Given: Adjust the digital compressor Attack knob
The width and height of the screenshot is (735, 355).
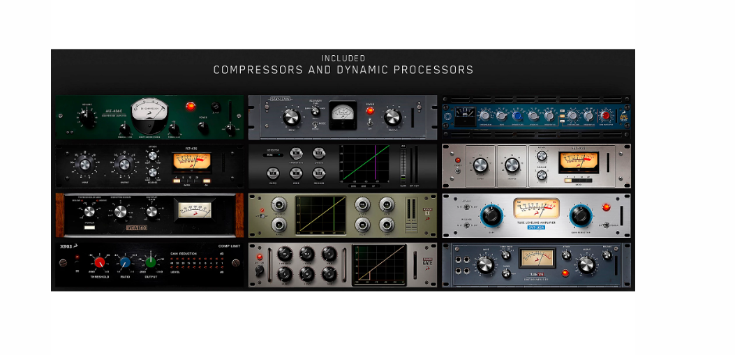Looking at the screenshot, I should (x=319, y=153).
